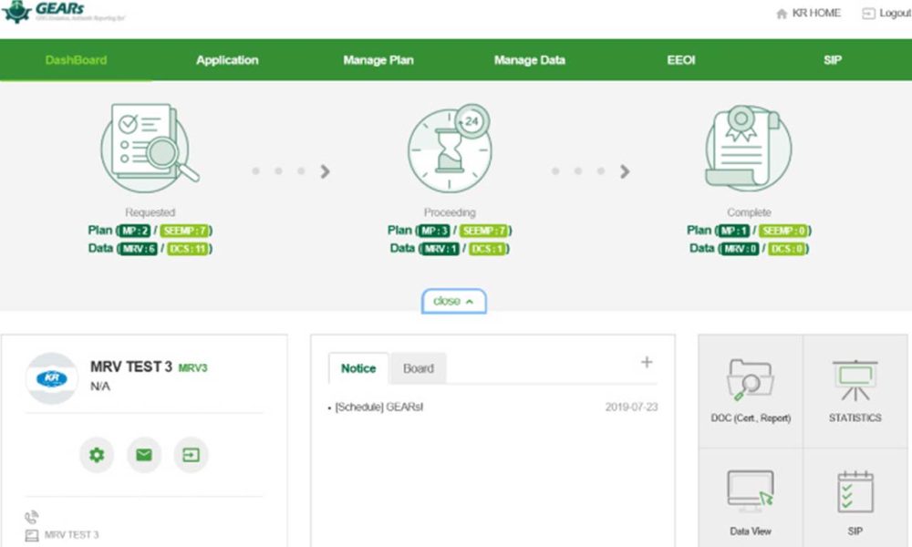The height and width of the screenshot is (547, 912).
Task: Switch to the Board tab
Action: [x=419, y=368]
